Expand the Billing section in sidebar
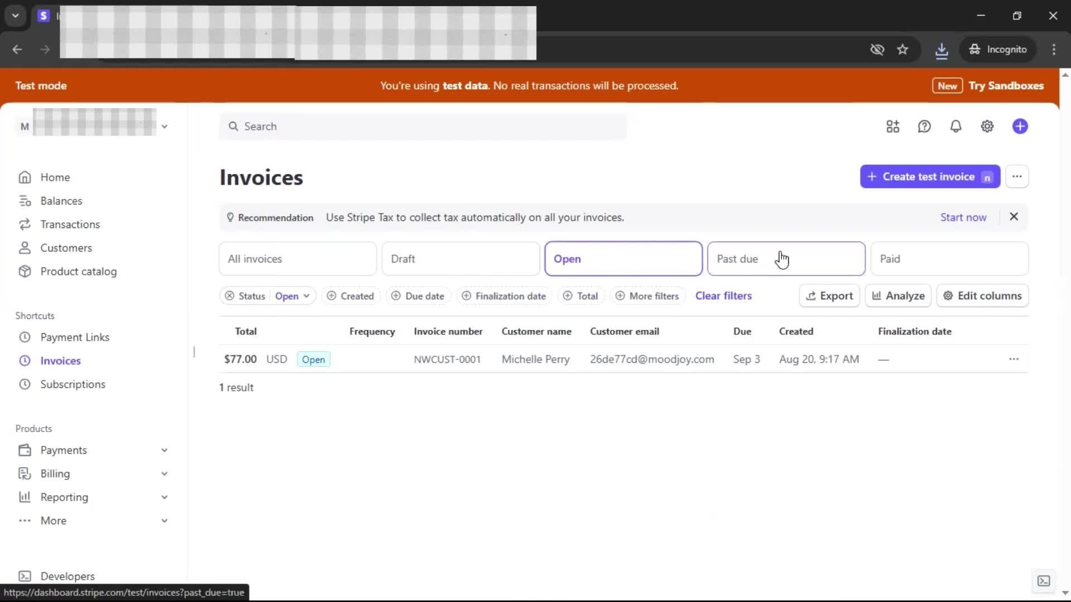Viewport: 1071px width, 602px height. tap(164, 474)
